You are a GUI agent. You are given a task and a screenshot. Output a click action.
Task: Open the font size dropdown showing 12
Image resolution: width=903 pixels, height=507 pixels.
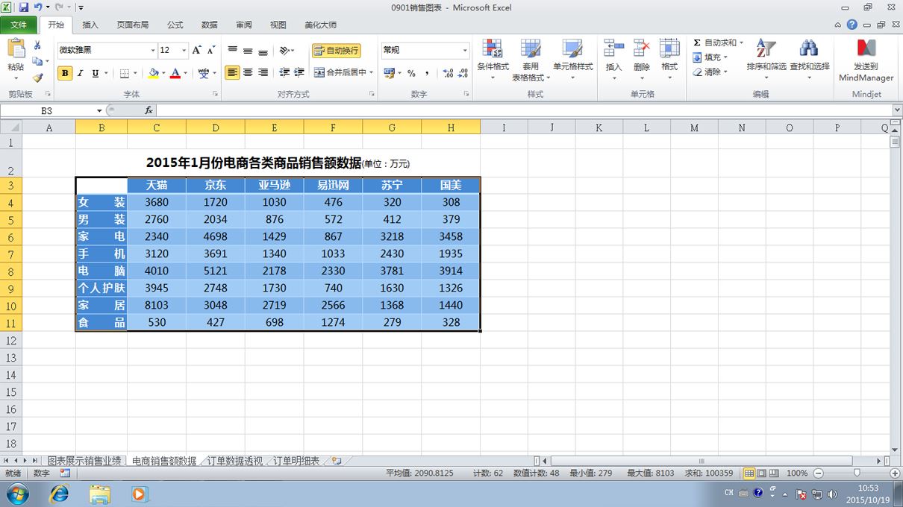184,50
